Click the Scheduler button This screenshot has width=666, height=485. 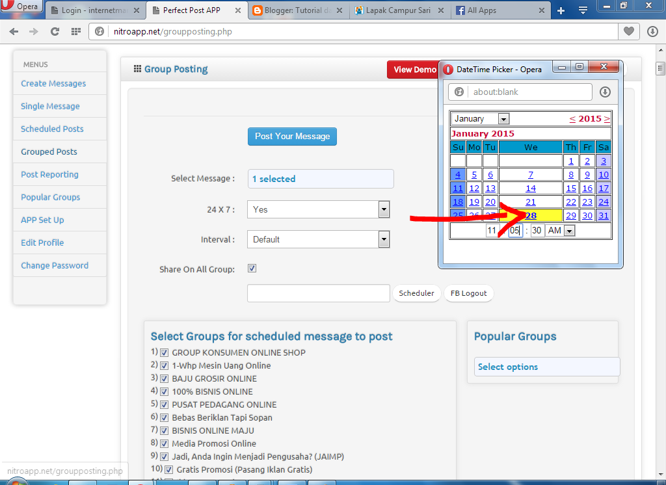416,293
